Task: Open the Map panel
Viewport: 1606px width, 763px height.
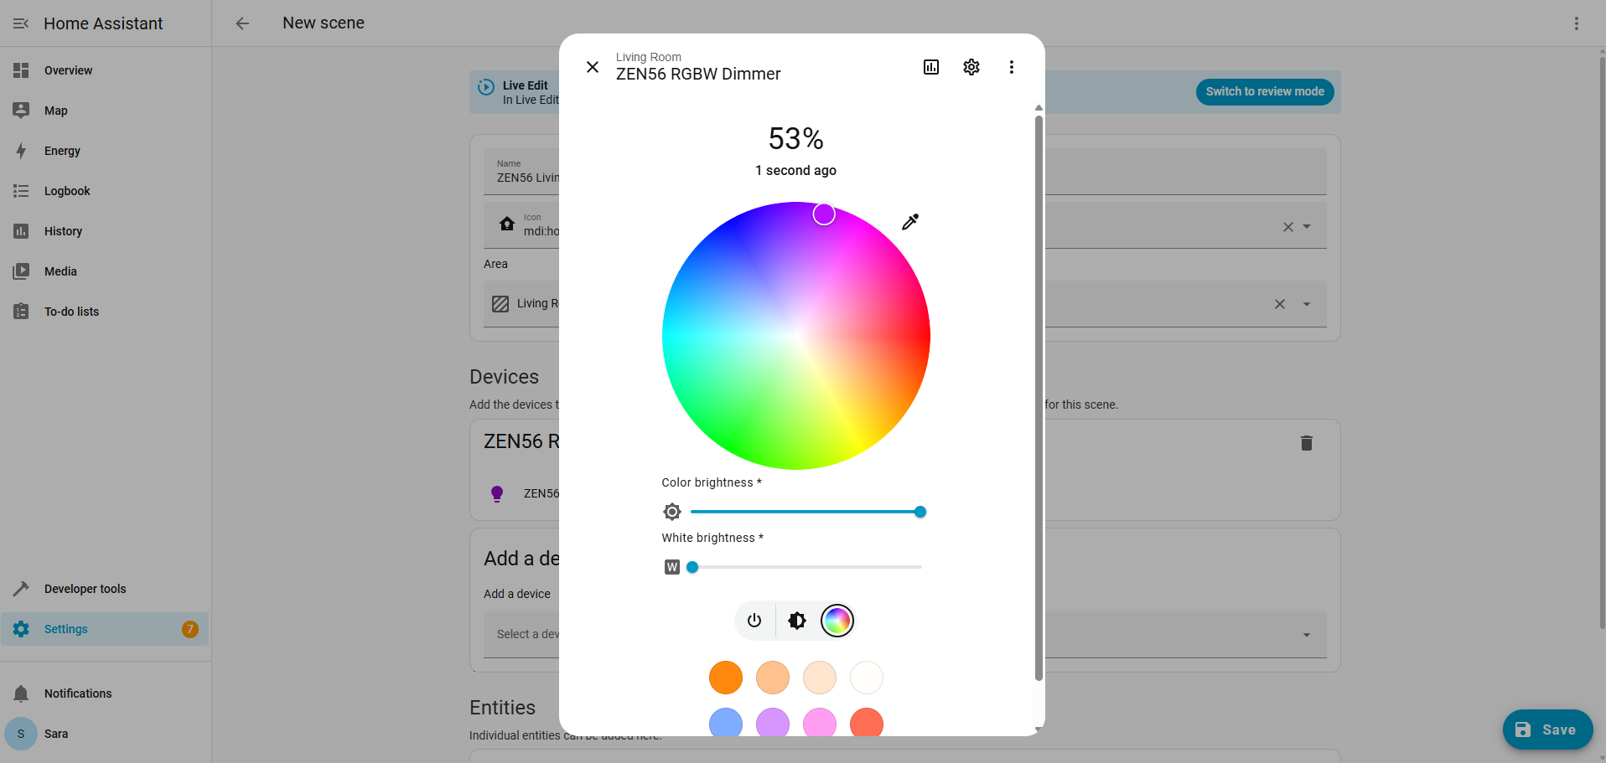Action: [x=105, y=111]
